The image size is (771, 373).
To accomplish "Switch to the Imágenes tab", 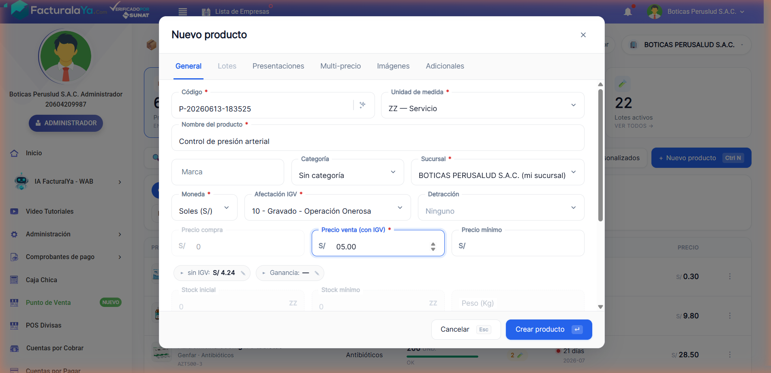I will click(x=393, y=66).
